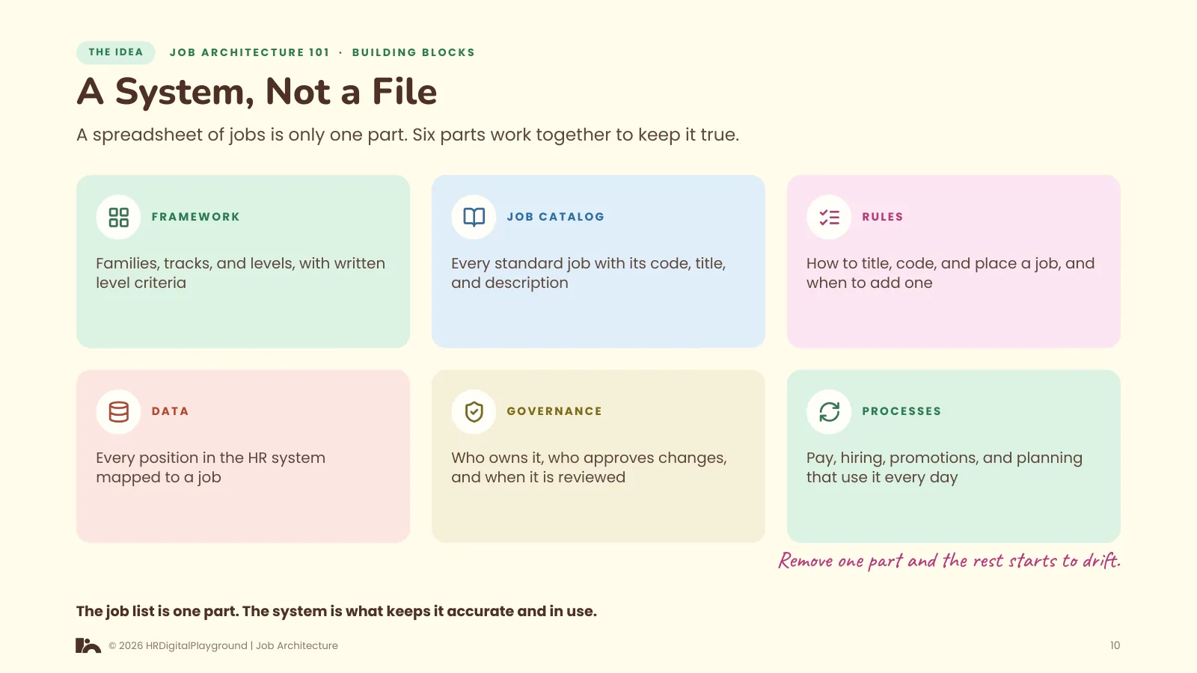Click the subtitle about spreadsheet of jobs
This screenshot has height=673, width=1197.
(408, 135)
